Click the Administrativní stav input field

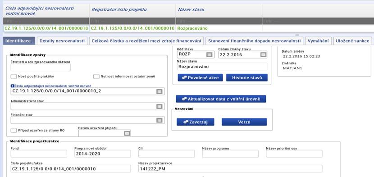click(87, 107)
